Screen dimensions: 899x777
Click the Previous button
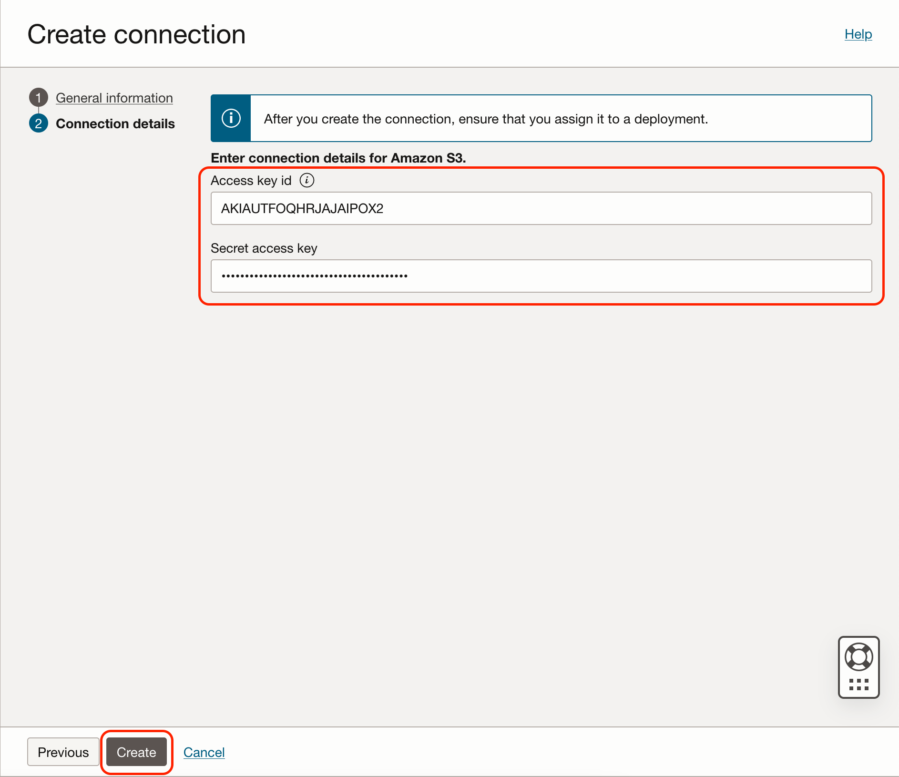point(63,752)
